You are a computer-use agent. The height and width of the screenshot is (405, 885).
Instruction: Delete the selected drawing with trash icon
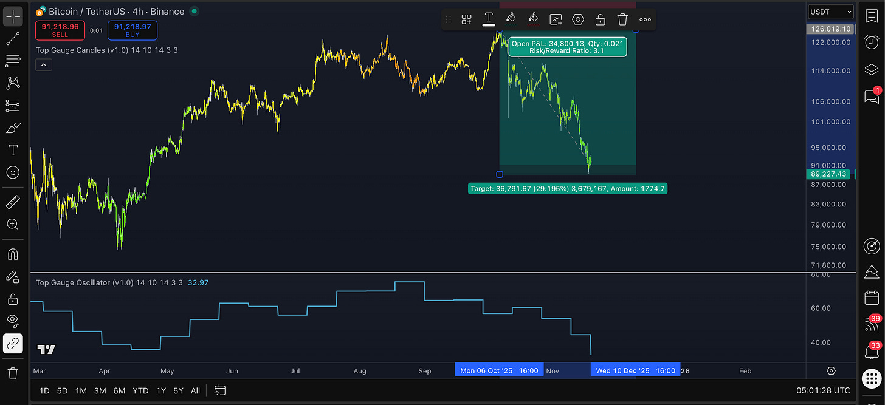[x=622, y=19]
